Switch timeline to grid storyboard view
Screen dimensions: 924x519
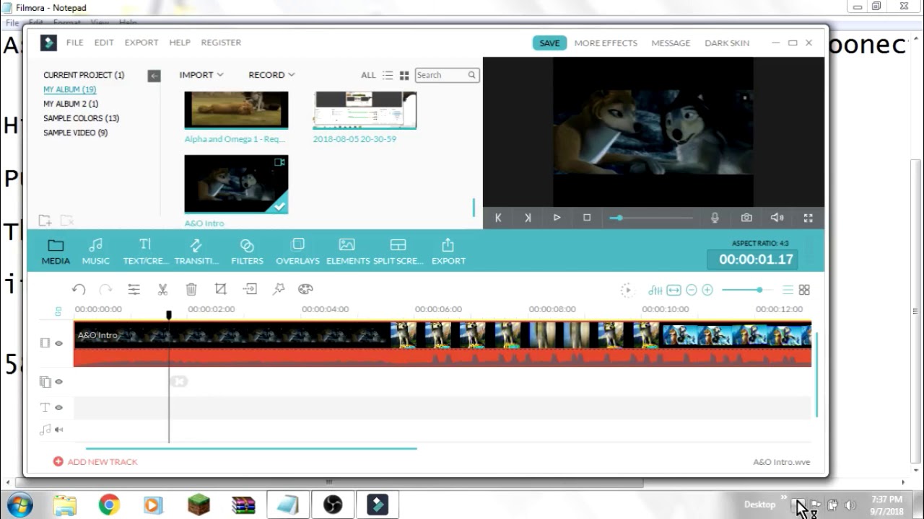point(804,290)
